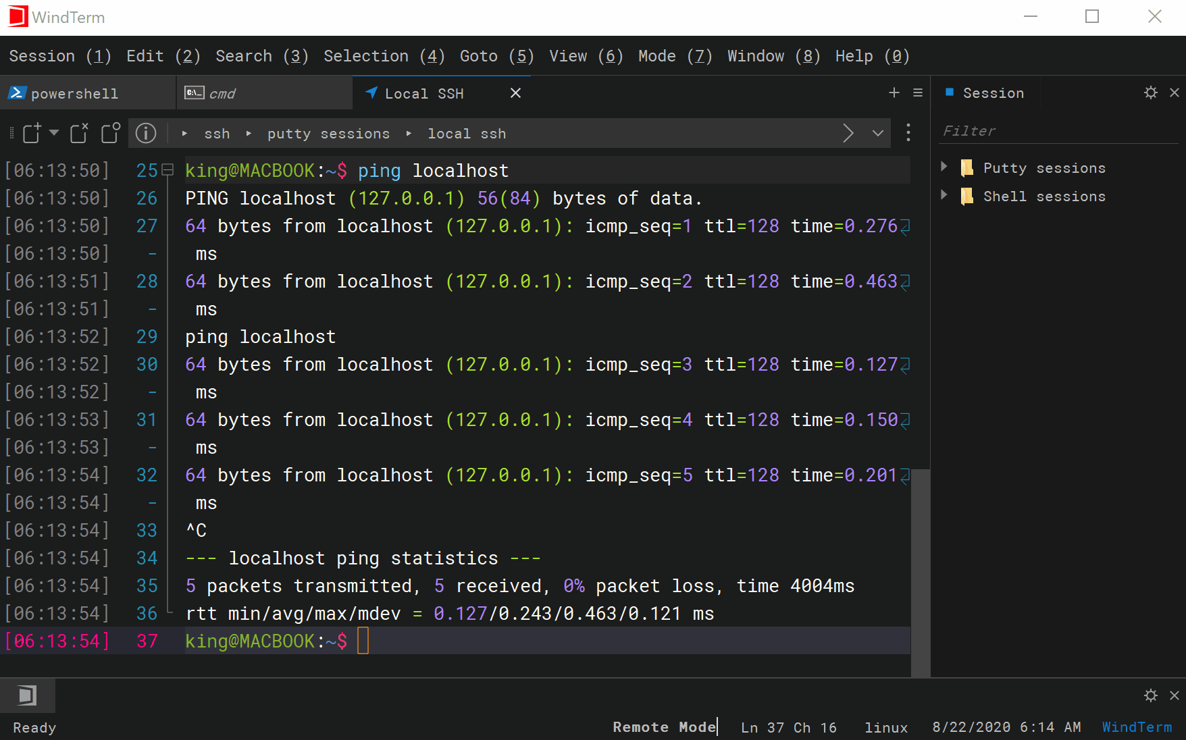This screenshot has height=740, width=1186.
Task: Open the Window menu
Action: pos(774,56)
